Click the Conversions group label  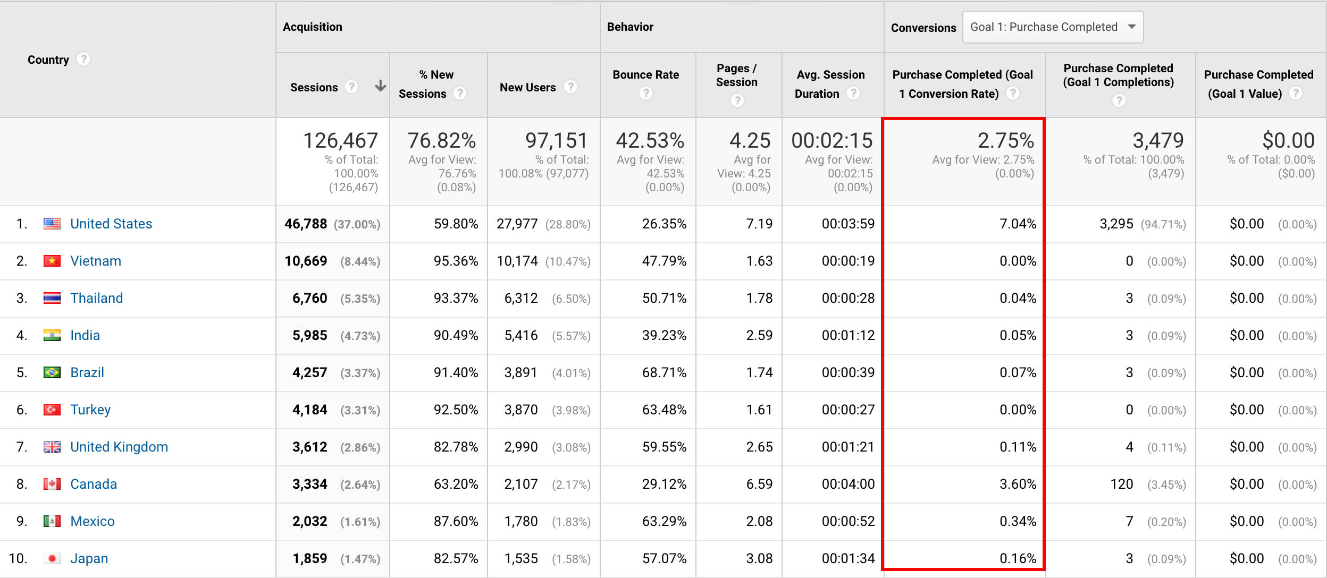click(923, 28)
